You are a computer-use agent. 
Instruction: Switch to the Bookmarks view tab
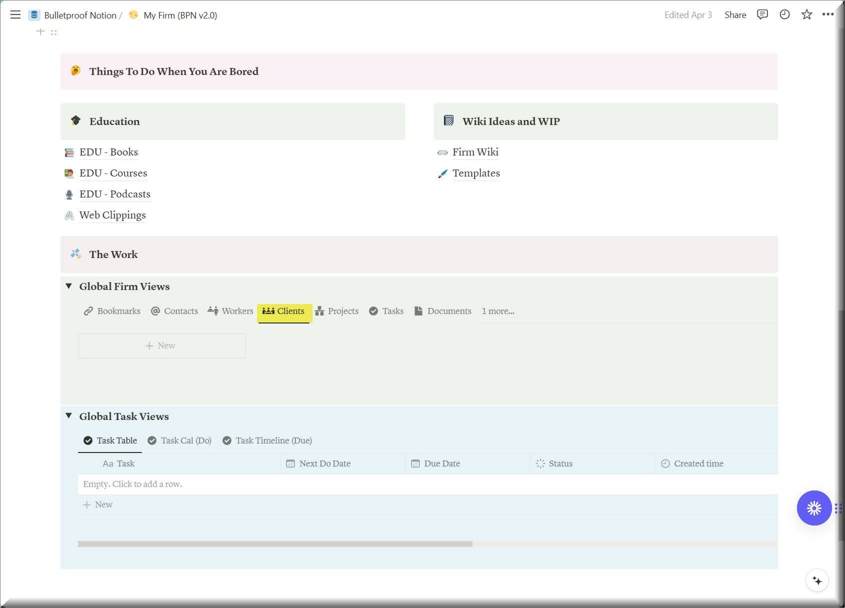tap(112, 311)
